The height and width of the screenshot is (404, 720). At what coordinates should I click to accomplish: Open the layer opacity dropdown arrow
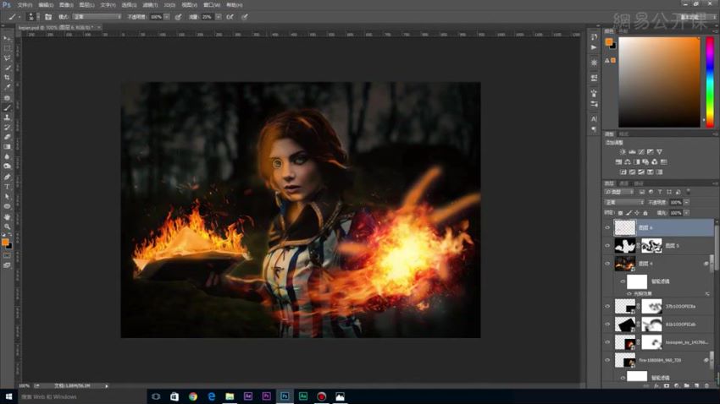pos(686,202)
